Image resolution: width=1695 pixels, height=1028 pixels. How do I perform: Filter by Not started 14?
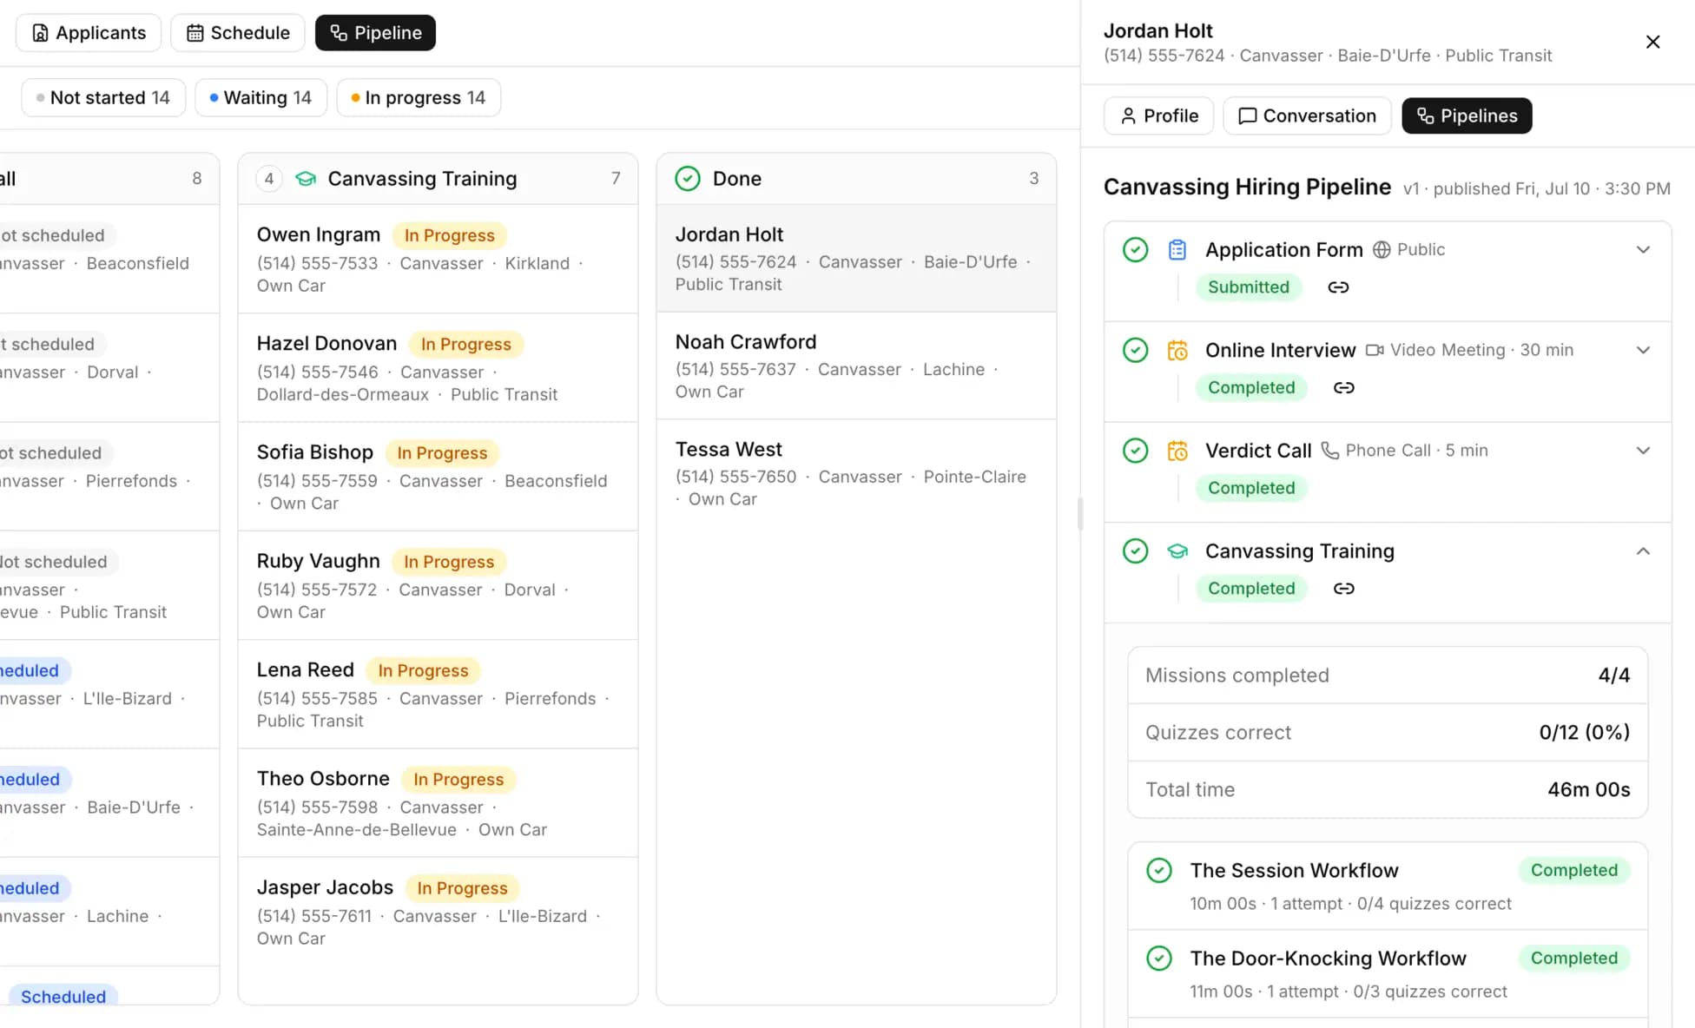coord(103,97)
